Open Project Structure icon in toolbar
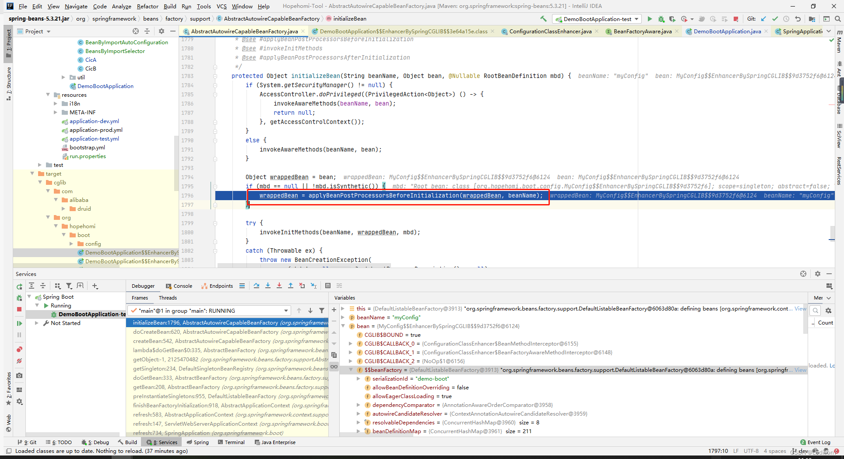This screenshot has width=844, height=459. [x=812, y=19]
